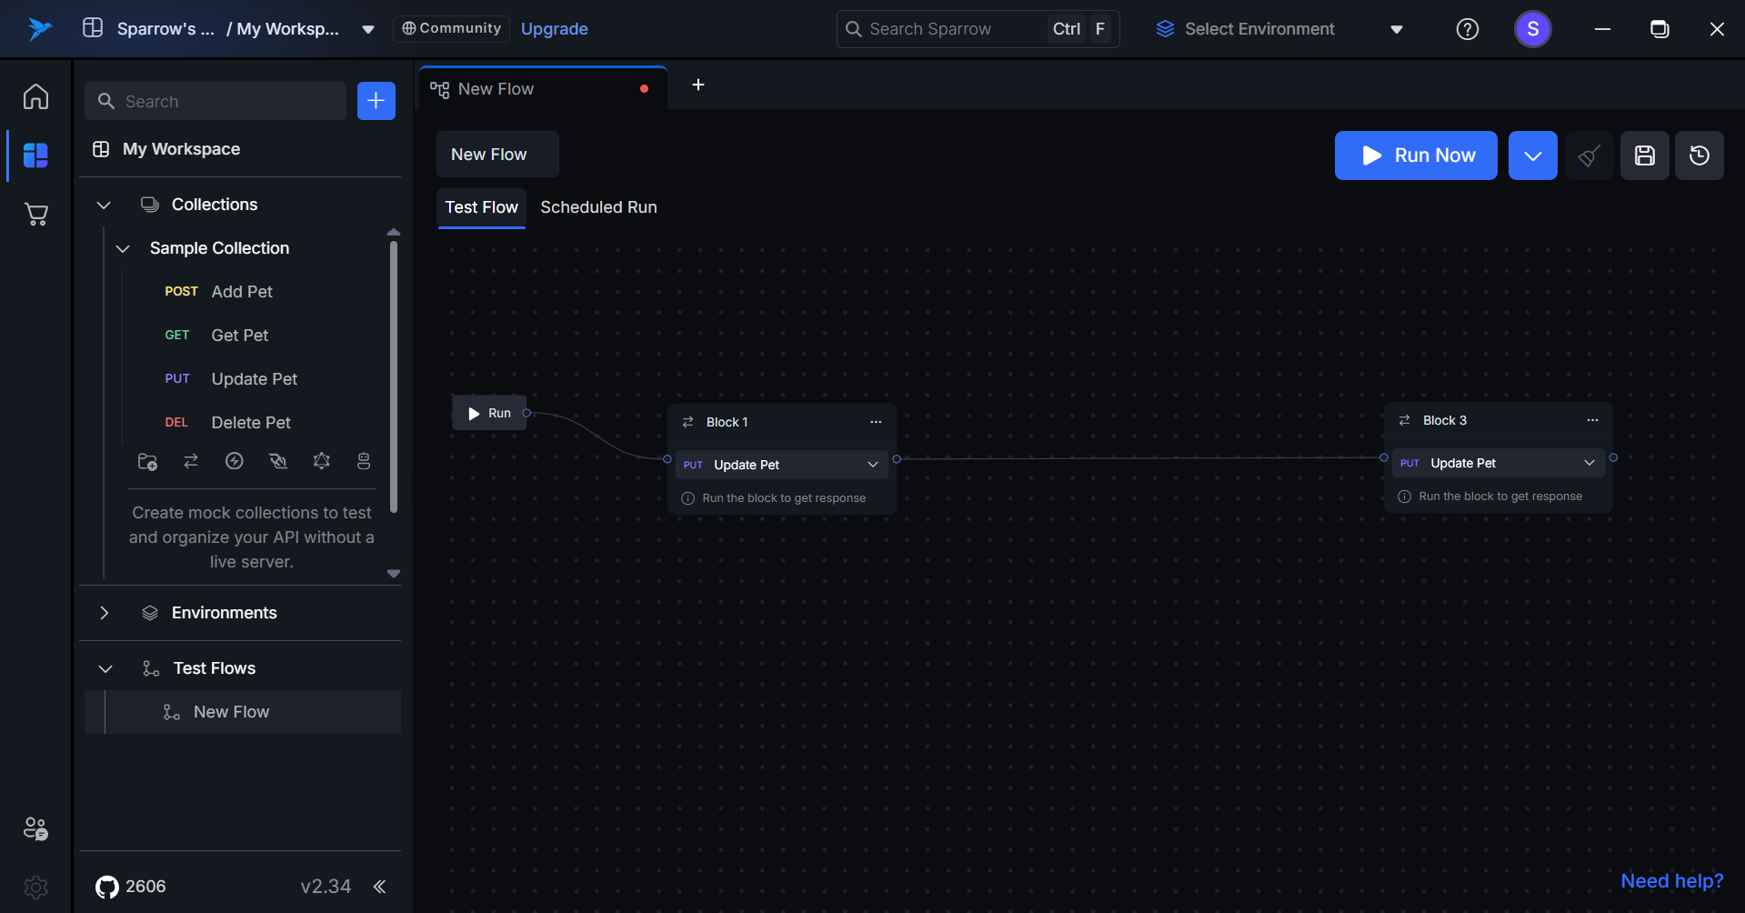
Task: Click the Run Now button
Action: pyautogui.click(x=1415, y=156)
